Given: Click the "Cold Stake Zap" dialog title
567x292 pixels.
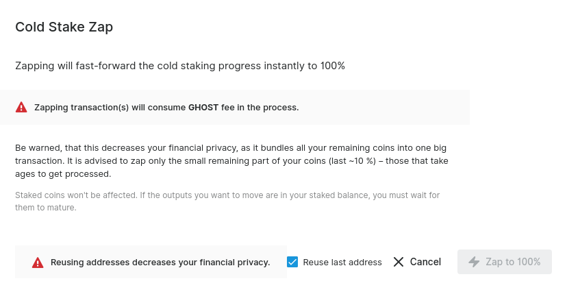Looking at the screenshot, I should 64,27.
